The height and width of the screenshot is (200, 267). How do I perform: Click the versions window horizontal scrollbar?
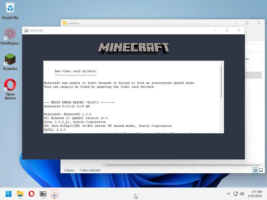183,165
